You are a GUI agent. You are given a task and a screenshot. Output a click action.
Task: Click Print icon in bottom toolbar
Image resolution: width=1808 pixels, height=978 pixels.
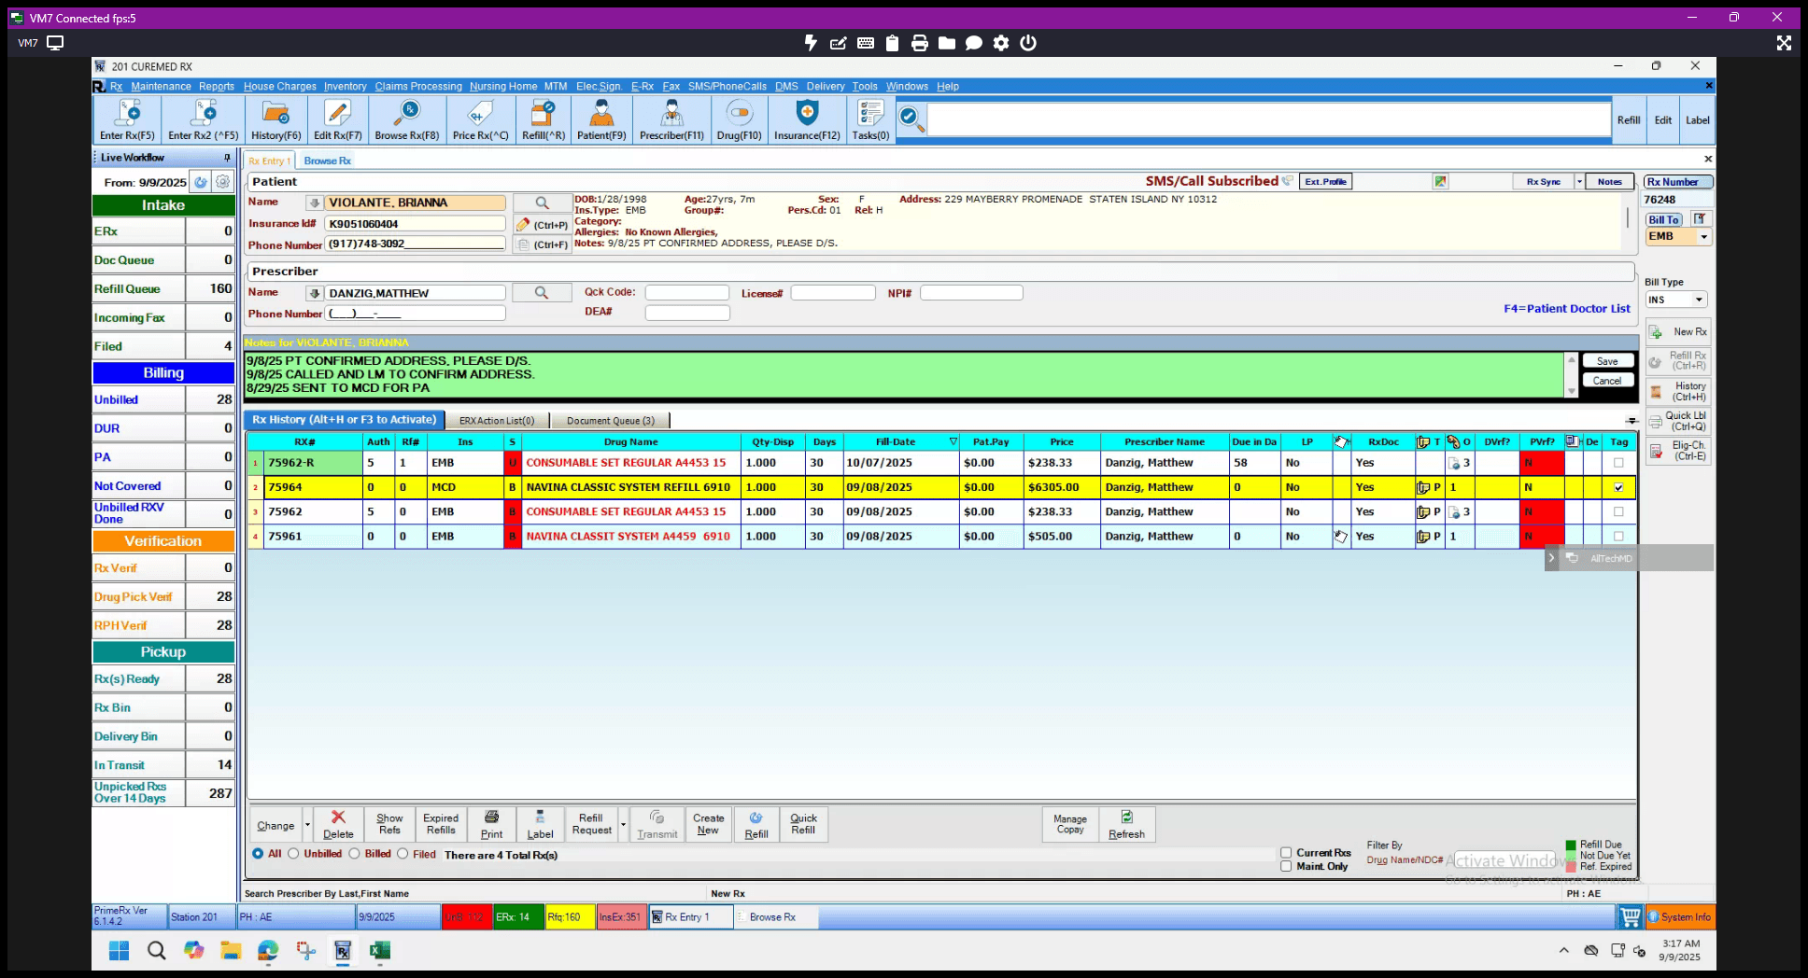(491, 825)
